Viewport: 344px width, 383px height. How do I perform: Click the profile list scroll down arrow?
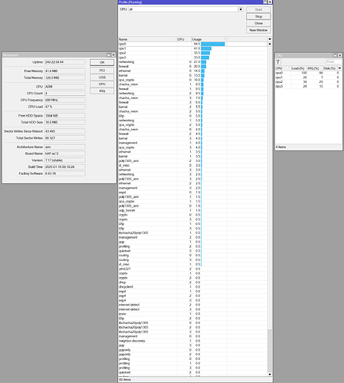tap(270, 375)
